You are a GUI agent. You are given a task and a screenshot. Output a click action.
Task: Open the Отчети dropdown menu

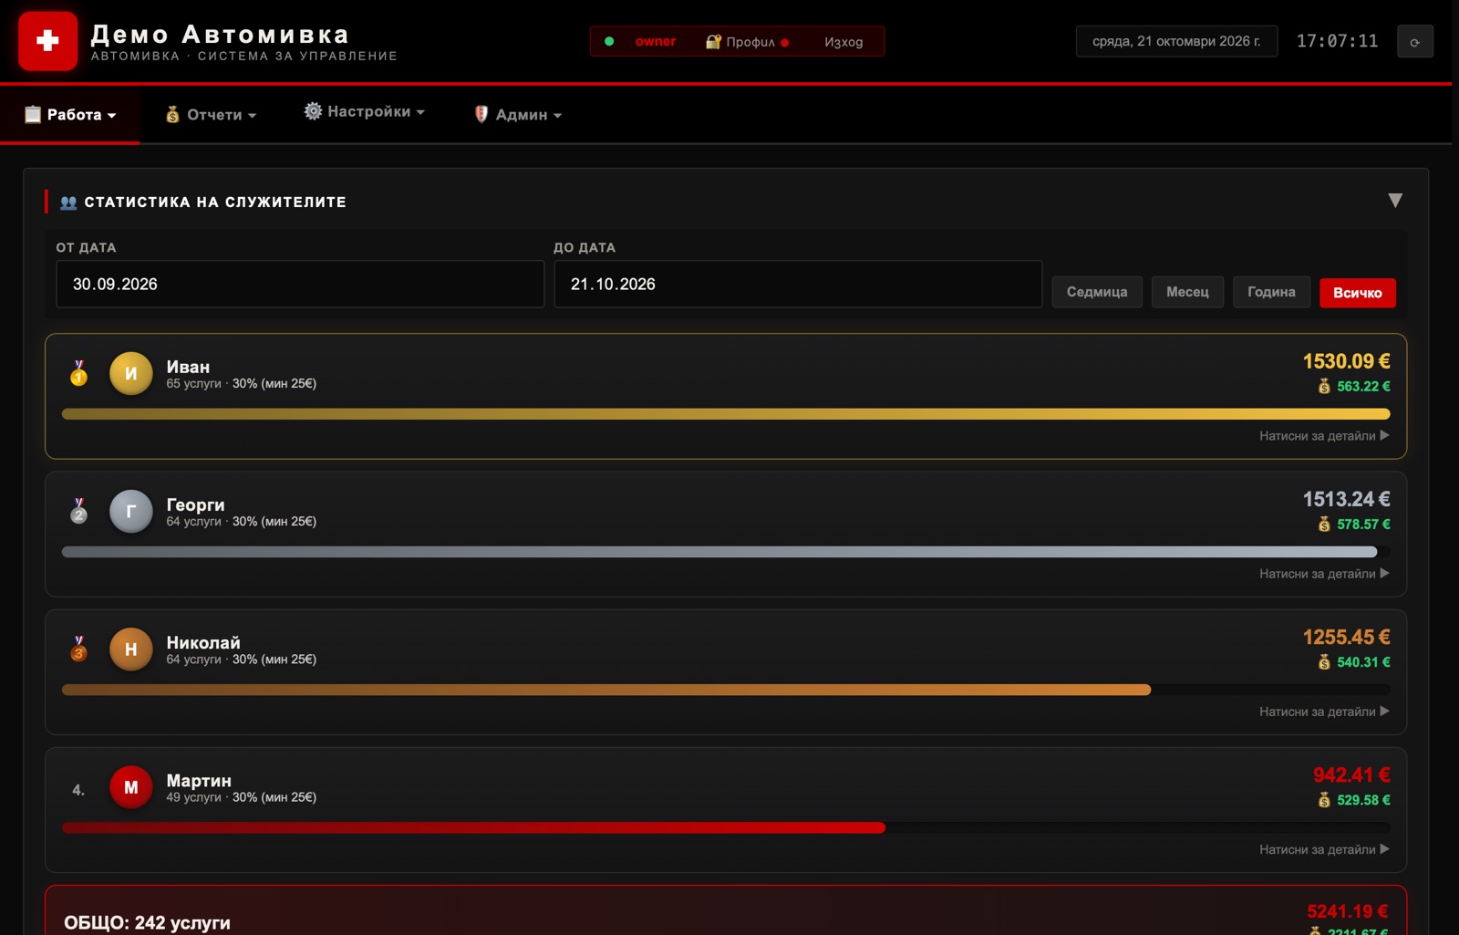point(211,115)
